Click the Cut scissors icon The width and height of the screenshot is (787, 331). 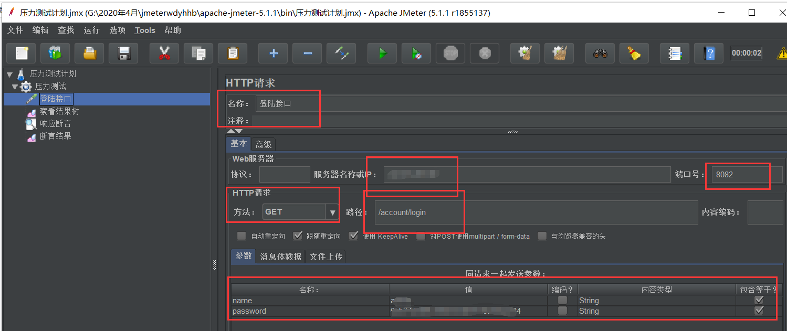point(164,53)
